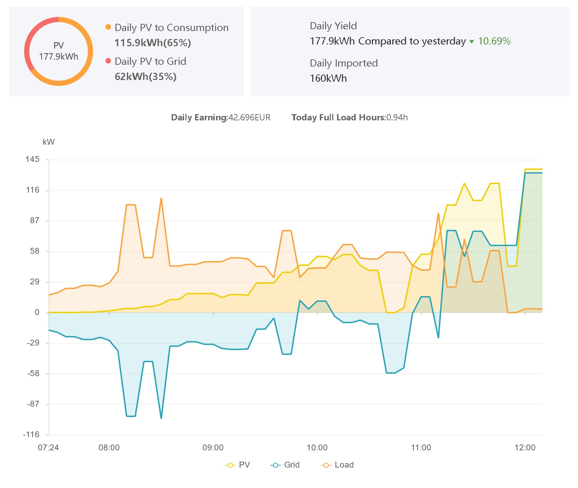
Task: Toggle the PV series in chart legend
Action: pos(237,465)
